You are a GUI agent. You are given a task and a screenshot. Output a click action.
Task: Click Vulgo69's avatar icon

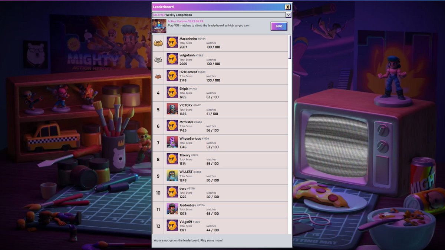point(172,225)
